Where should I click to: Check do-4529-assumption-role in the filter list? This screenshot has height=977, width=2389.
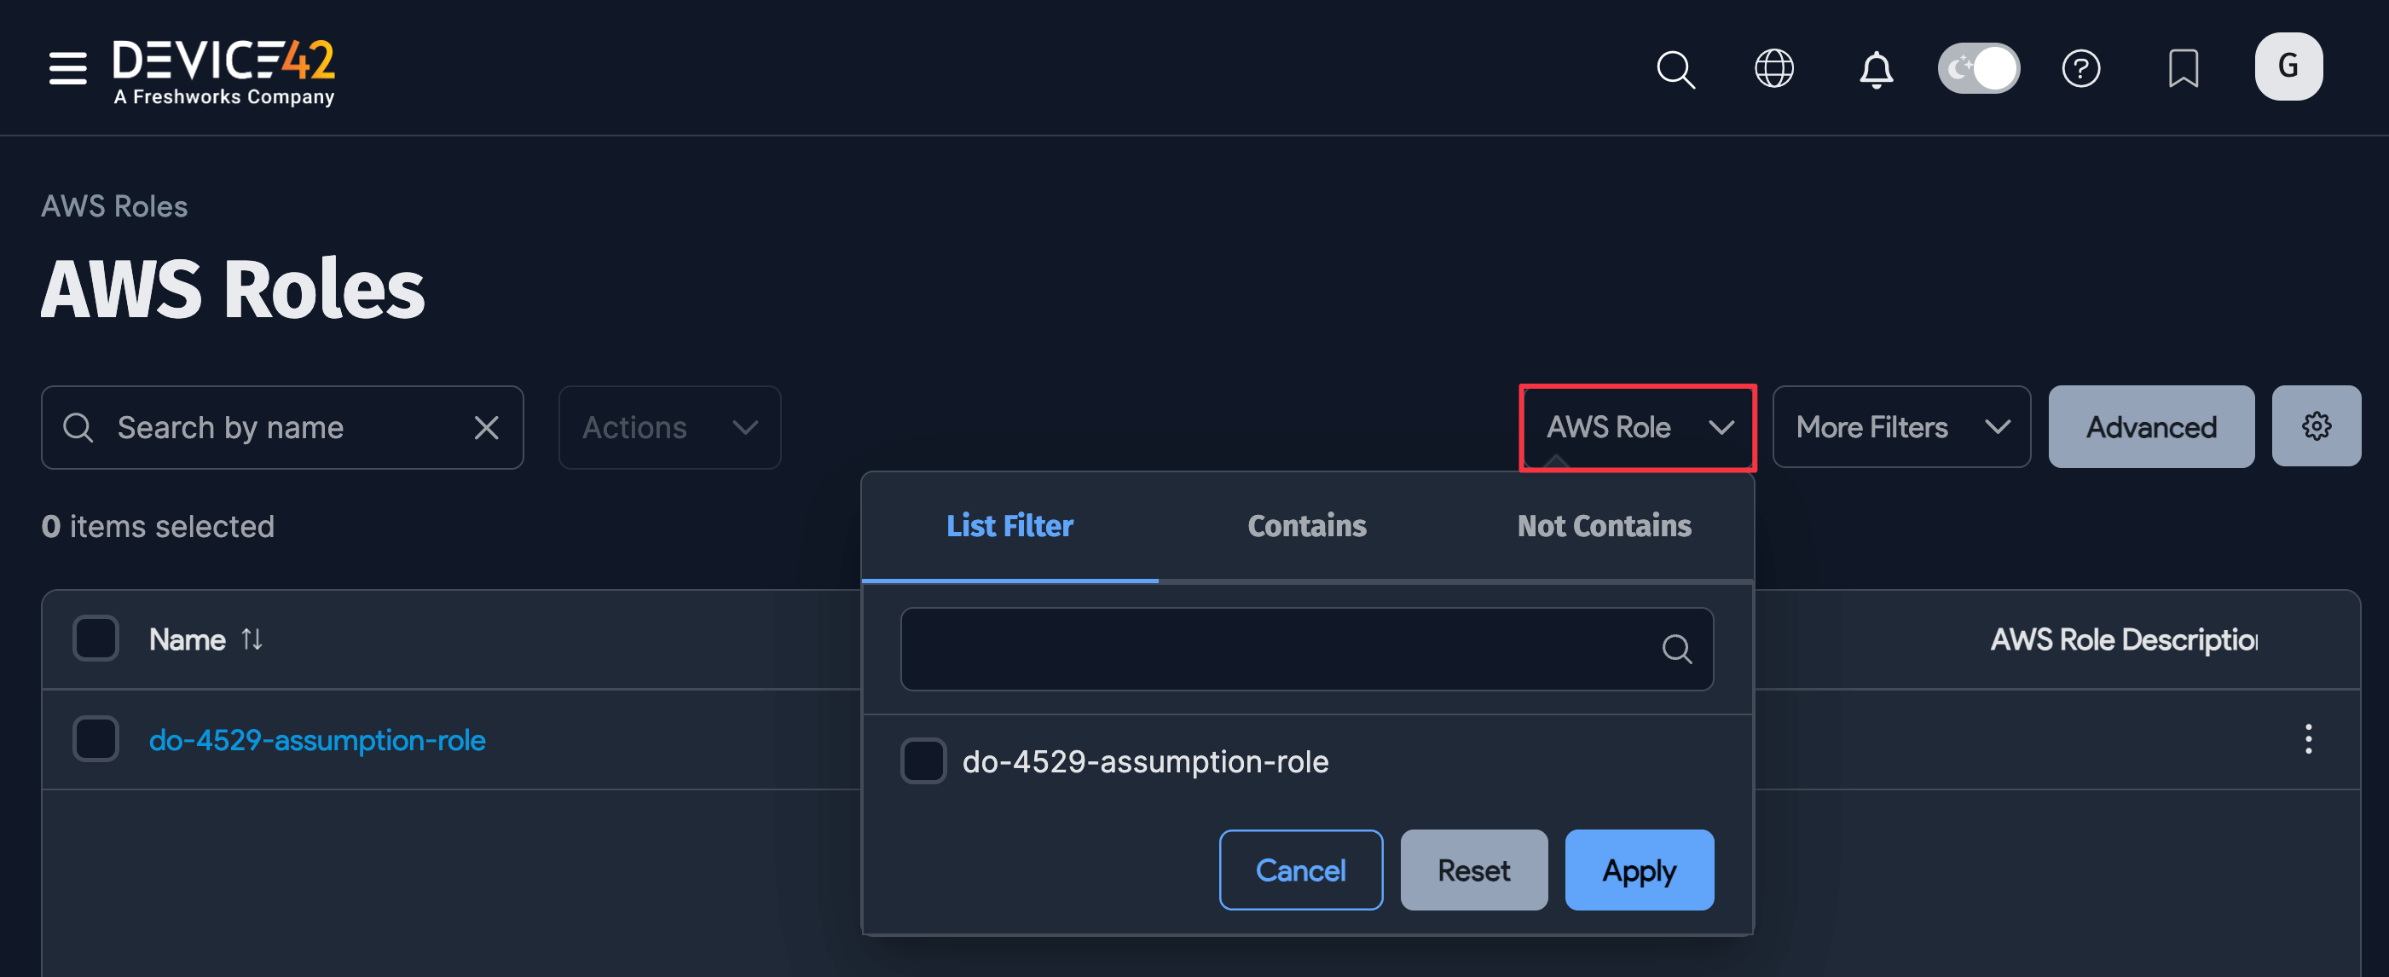pyautogui.click(x=923, y=761)
